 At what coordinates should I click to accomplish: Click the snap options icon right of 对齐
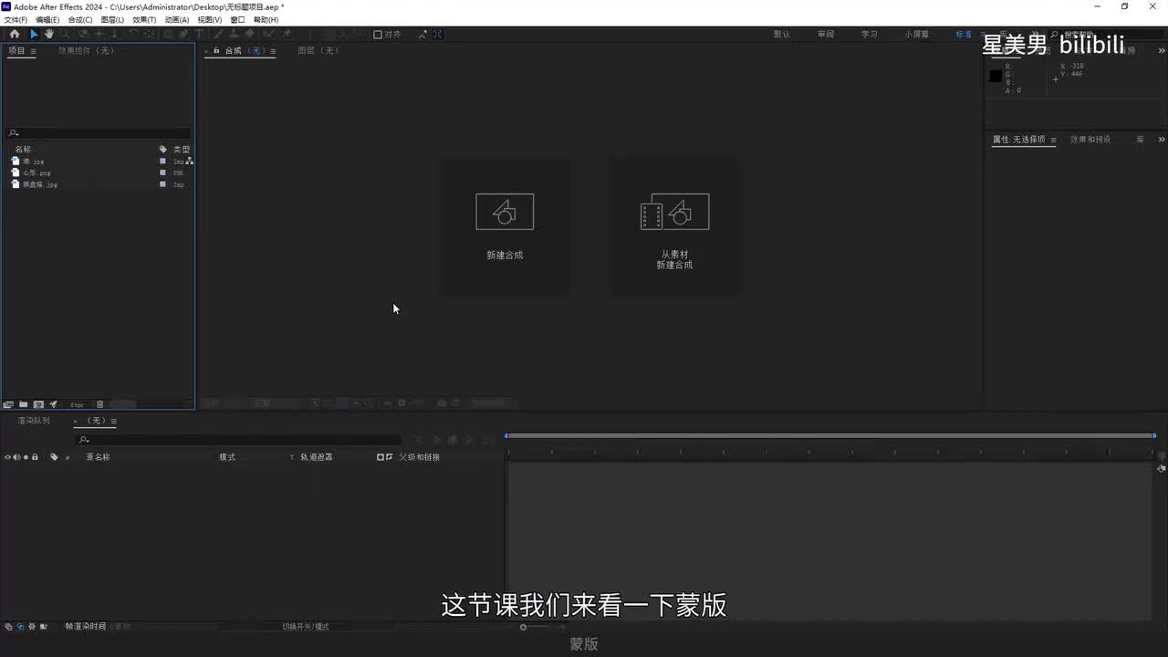pos(422,35)
